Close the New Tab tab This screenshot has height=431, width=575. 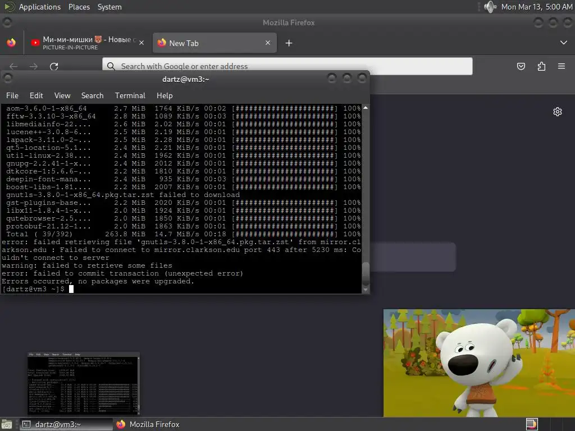click(x=268, y=43)
